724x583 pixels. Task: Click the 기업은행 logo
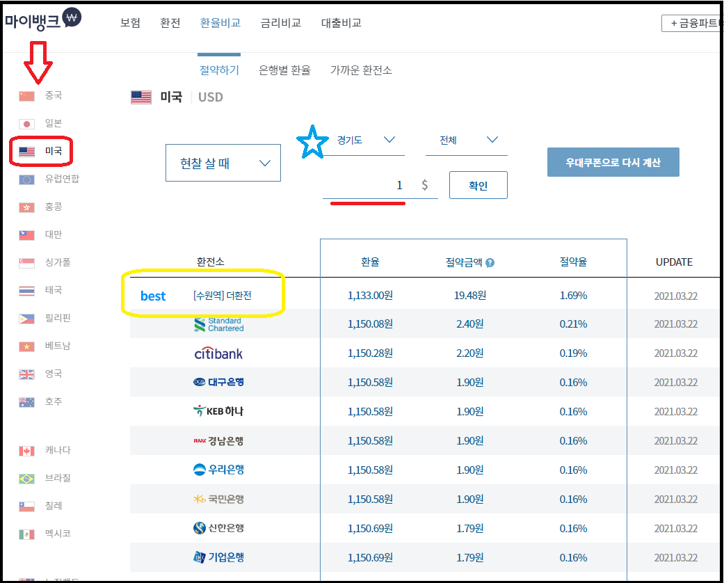coord(218,557)
